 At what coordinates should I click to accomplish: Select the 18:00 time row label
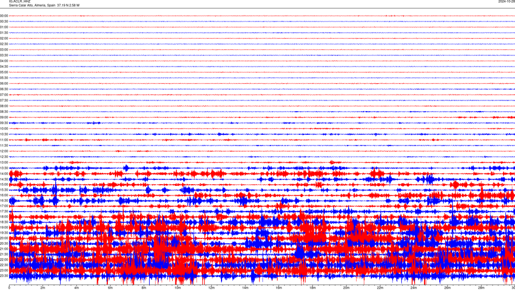point(4,216)
